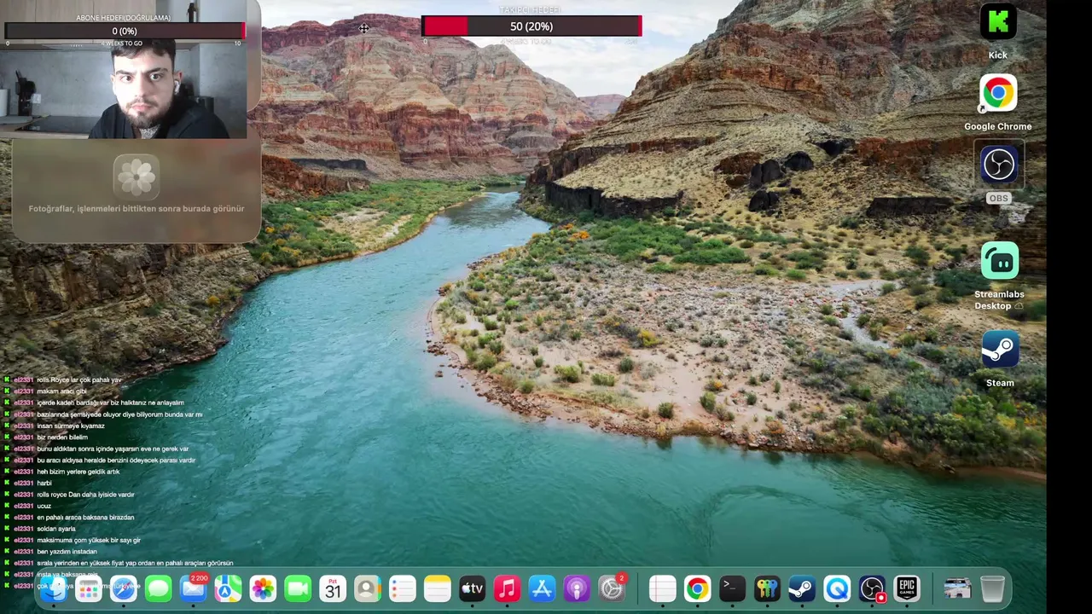Open System Settings from the Dock
Screen dimensions: 1092x614
[x=612, y=588]
